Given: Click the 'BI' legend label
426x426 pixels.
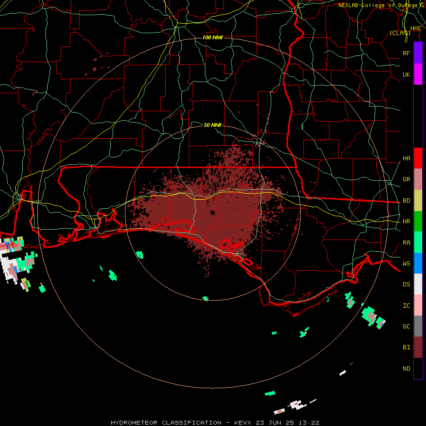Looking at the screenshot, I should pos(406,347).
